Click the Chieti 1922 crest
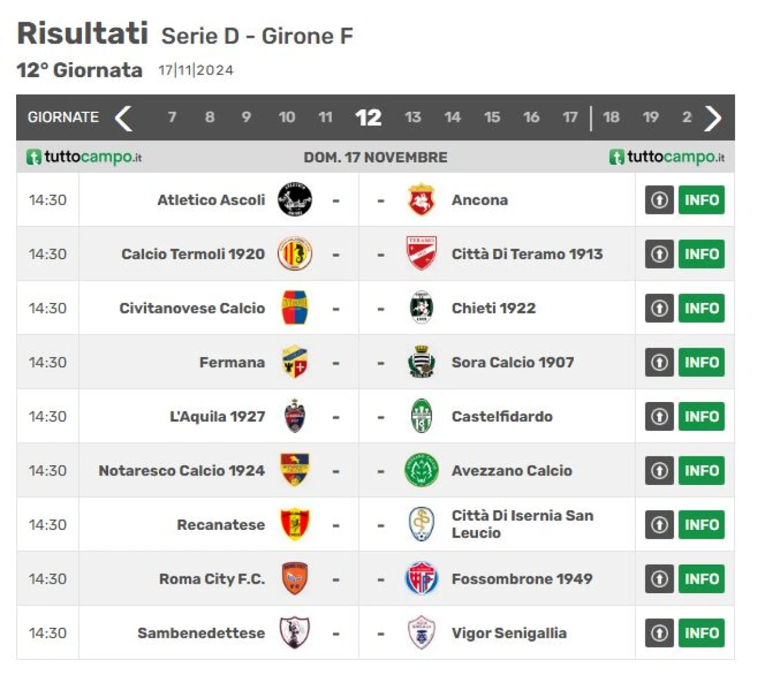765x675 pixels. click(x=421, y=308)
